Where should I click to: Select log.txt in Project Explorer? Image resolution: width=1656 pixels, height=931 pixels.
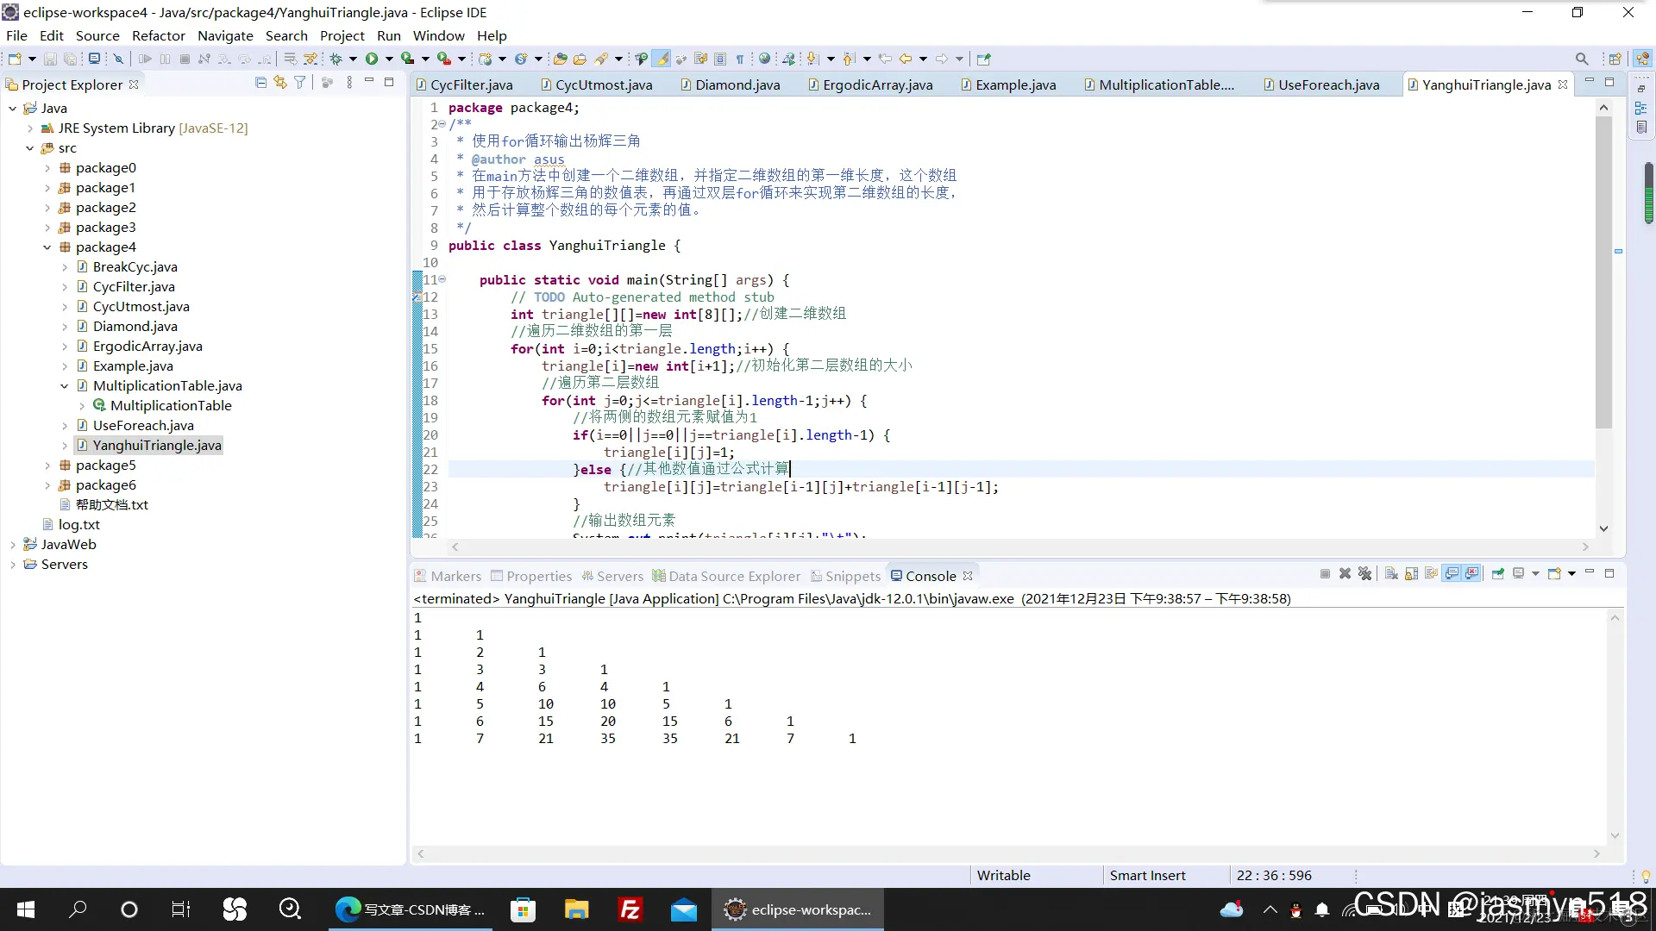point(78,525)
